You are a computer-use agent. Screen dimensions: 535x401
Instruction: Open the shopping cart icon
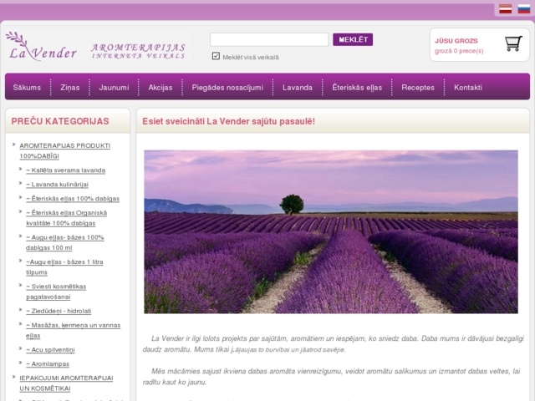(513, 43)
